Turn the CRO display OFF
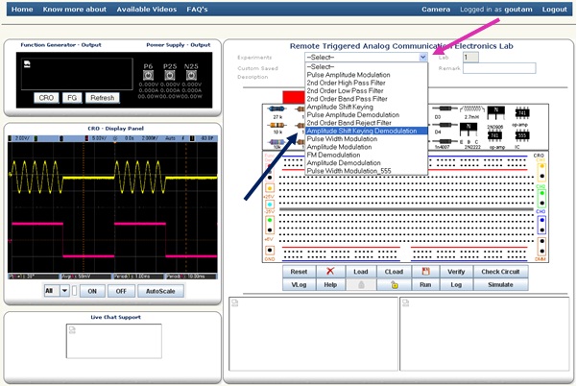 (120, 290)
